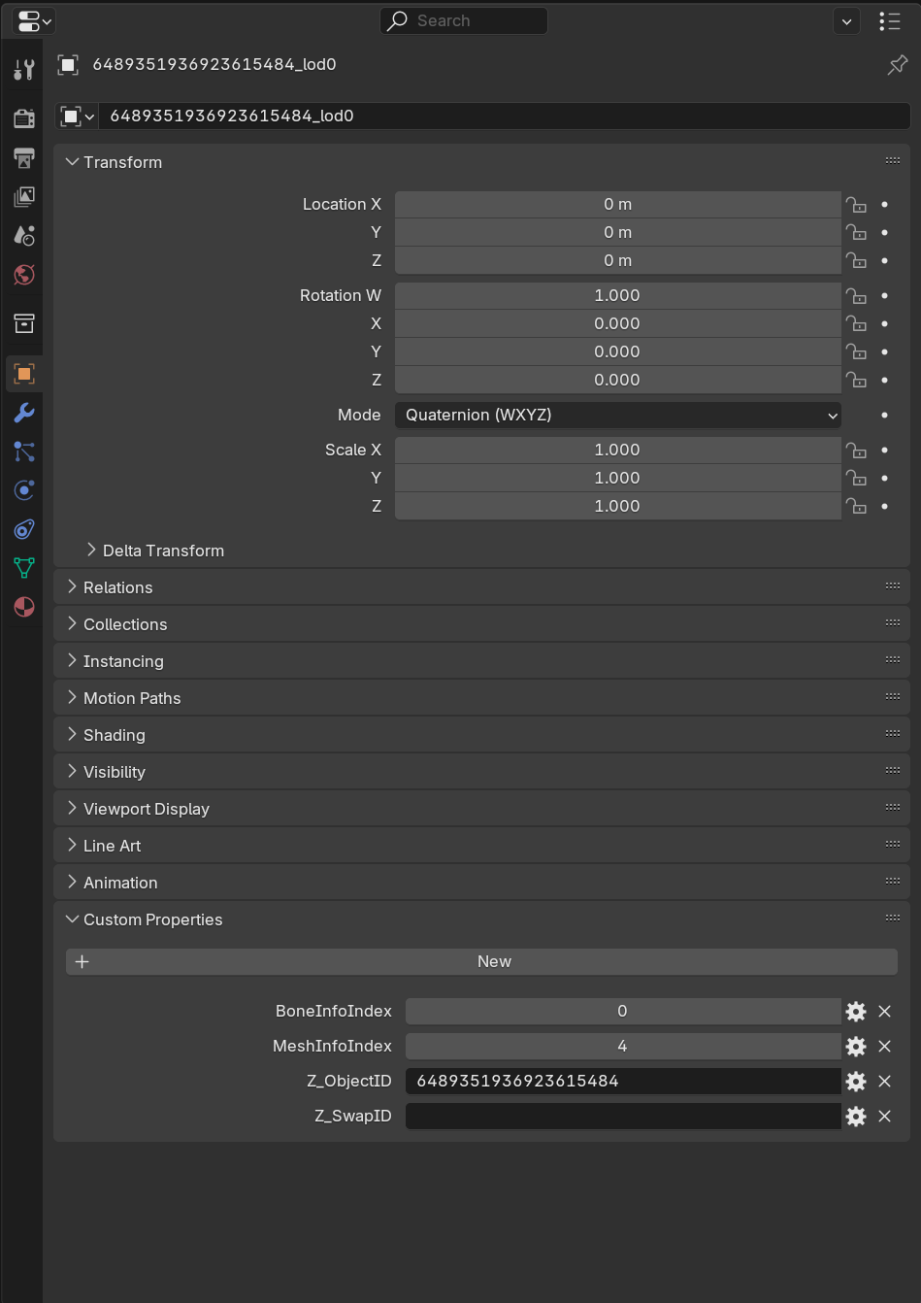The height and width of the screenshot is (1303, 921).
Task: Click the Search field at the top
Action: pos(464,21)
